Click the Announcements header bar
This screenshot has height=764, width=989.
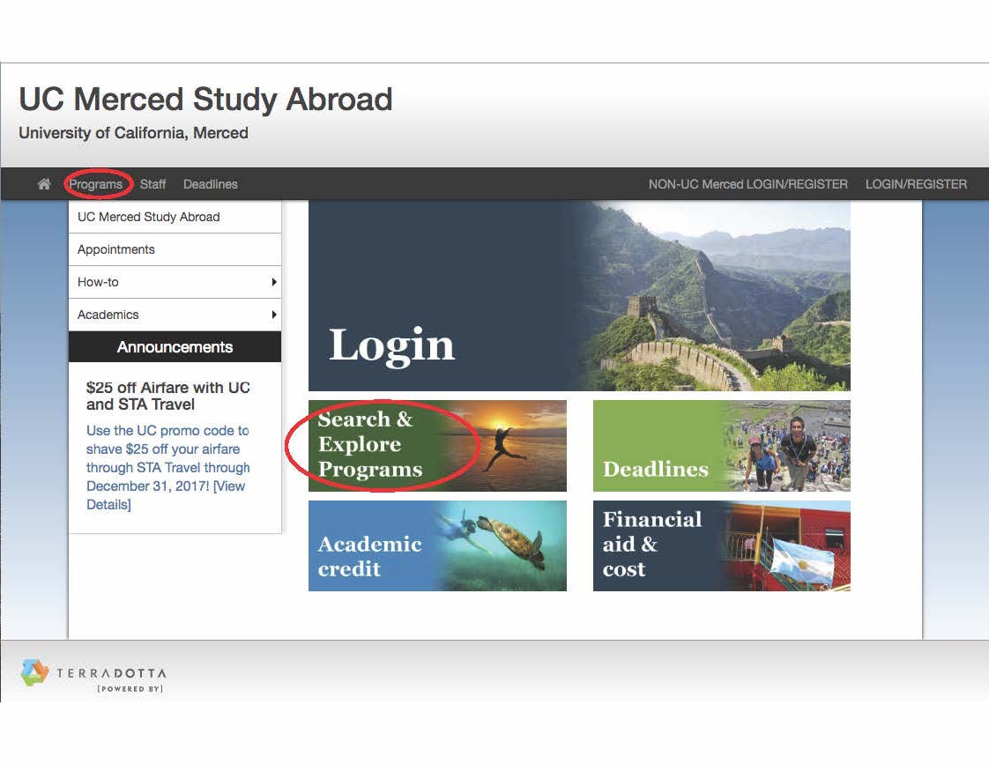point(175,346)
